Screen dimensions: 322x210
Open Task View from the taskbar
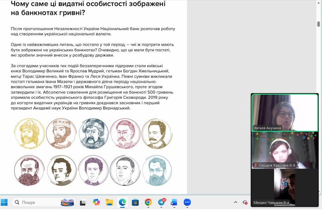(82, 203)
